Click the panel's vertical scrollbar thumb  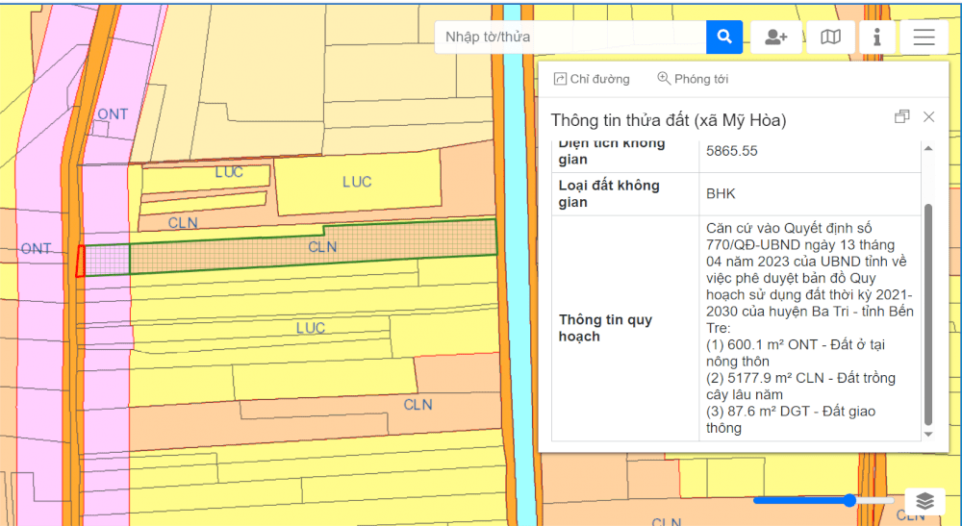pyautogui.click(x=927, y=313)
